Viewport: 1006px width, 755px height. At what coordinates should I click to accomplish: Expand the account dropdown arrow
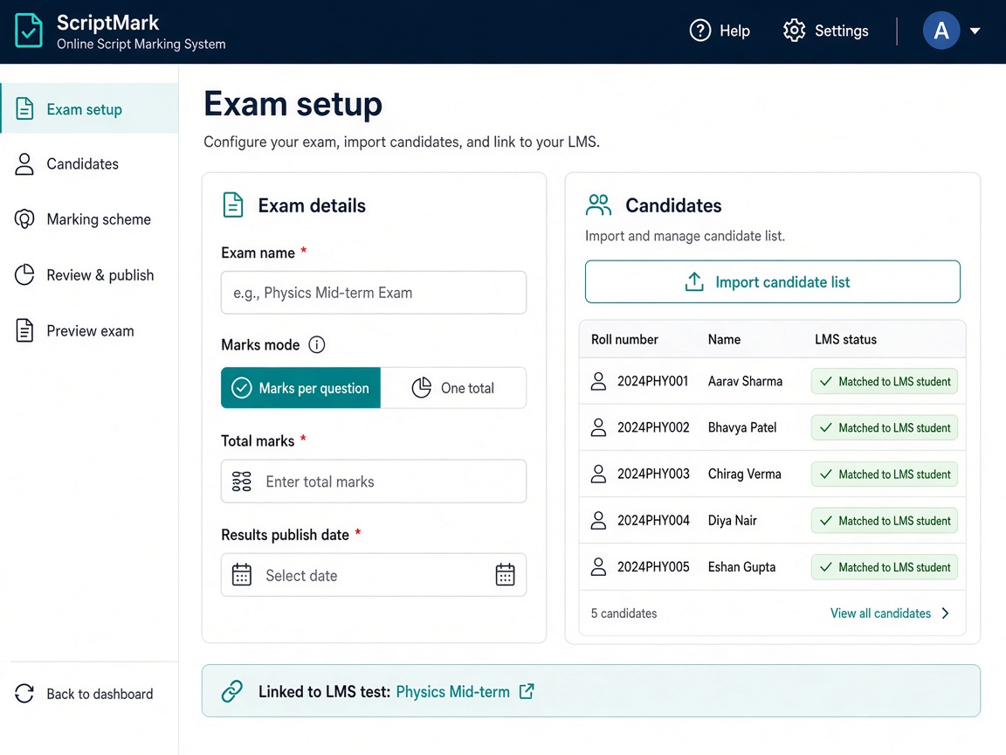pyautogui.click(x=975, y=31)
